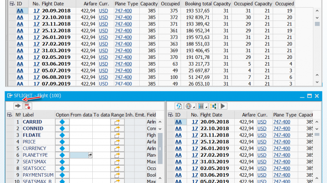Open the Range multiple selection for PRICE
This screenshot has width=327, height=183.
pyautogui.click(x=117, y=142)
